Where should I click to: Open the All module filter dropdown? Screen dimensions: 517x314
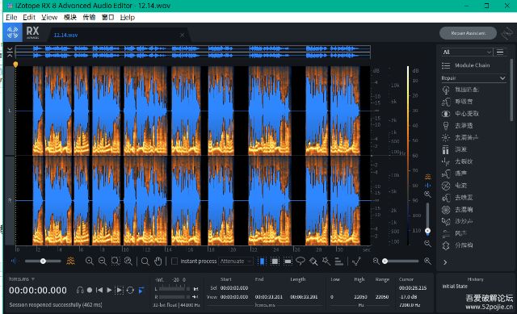[467, 52]
